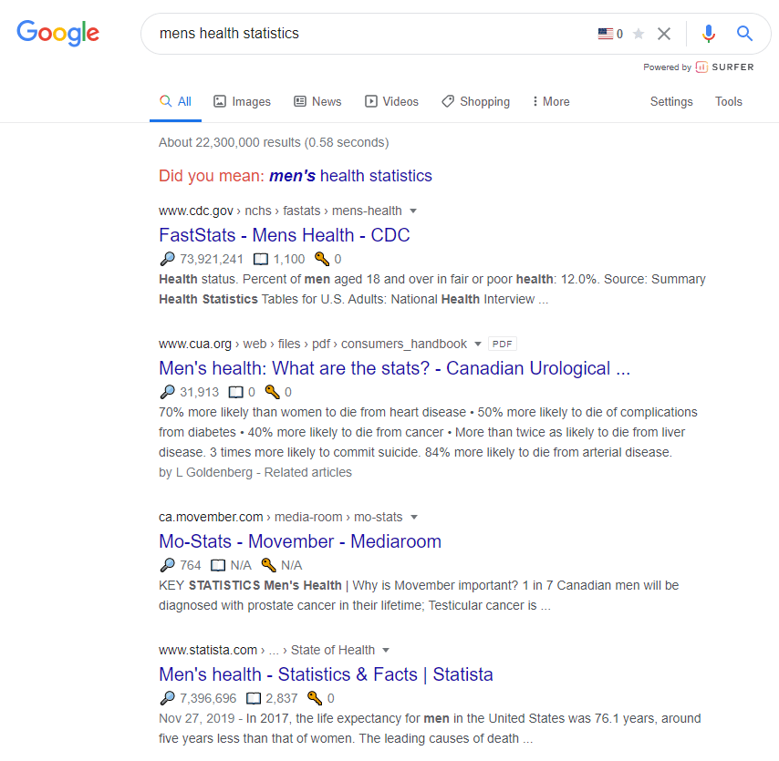
Task: Open the dropdown arrow beside statista.com URL
Action: coord(386,651)
